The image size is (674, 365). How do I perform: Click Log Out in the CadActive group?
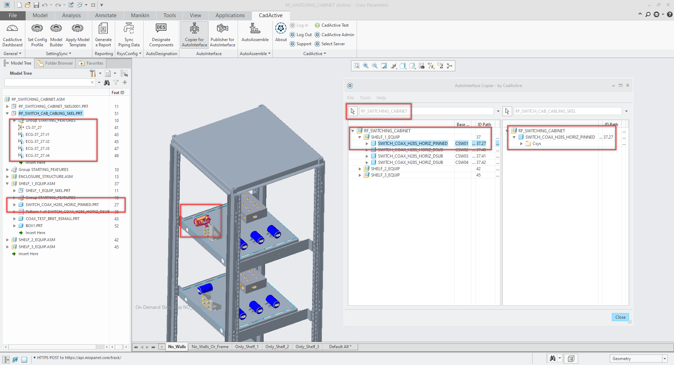click(x=301, y=35)
